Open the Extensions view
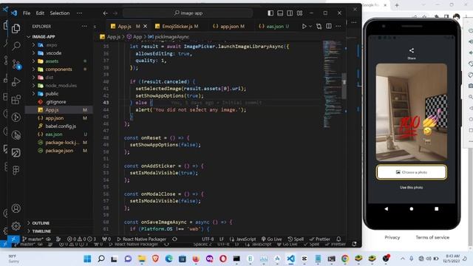The image size is (473, 266). [16, 100]
